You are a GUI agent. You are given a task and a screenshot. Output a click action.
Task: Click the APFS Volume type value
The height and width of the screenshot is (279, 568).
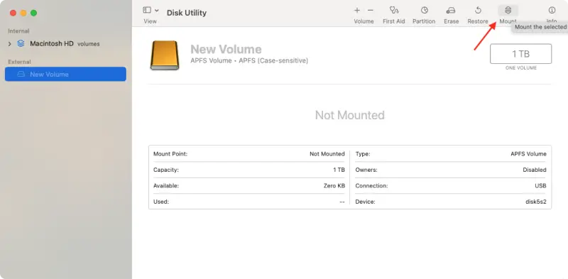point(528,154)
